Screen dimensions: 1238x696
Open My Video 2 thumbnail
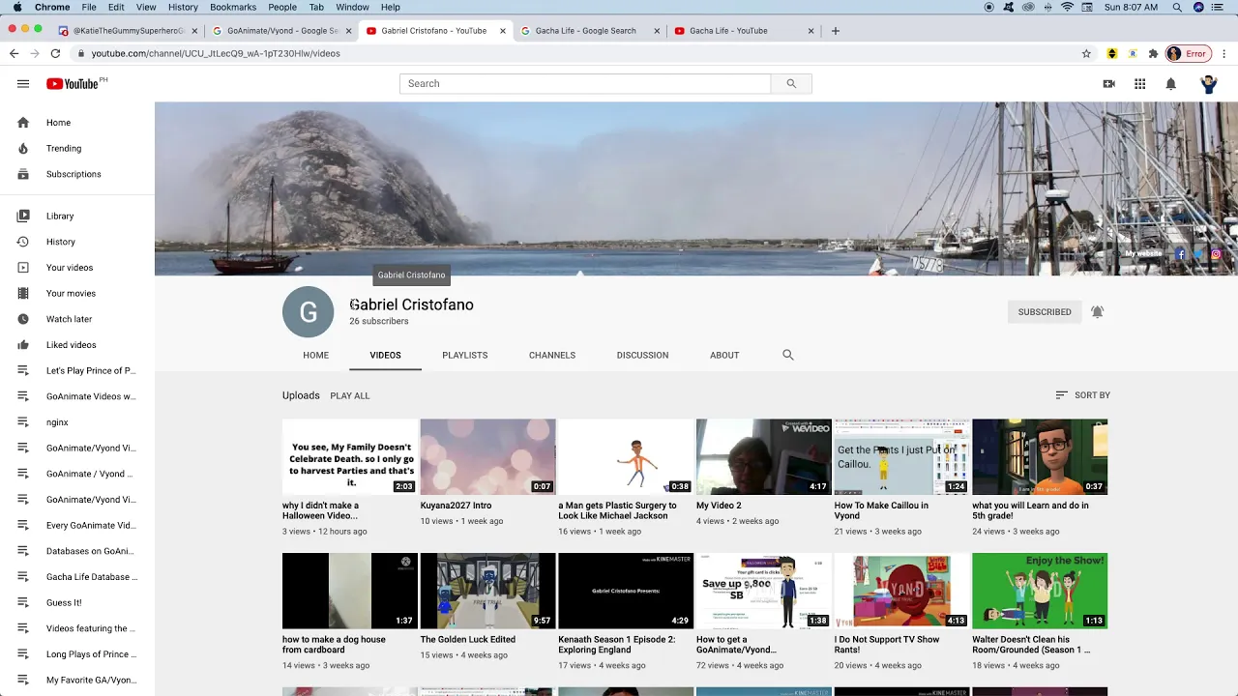pos(764,457)
